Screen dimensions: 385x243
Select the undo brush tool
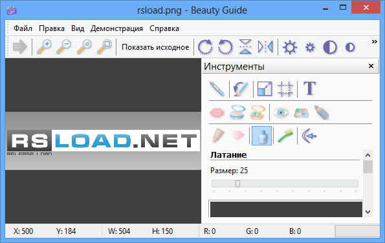coord(241,89)
